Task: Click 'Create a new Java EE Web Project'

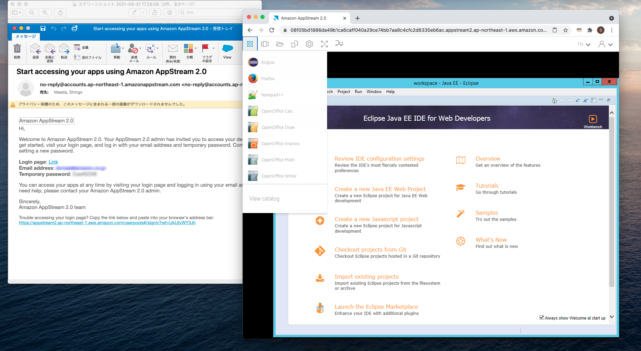Action: 380,189
